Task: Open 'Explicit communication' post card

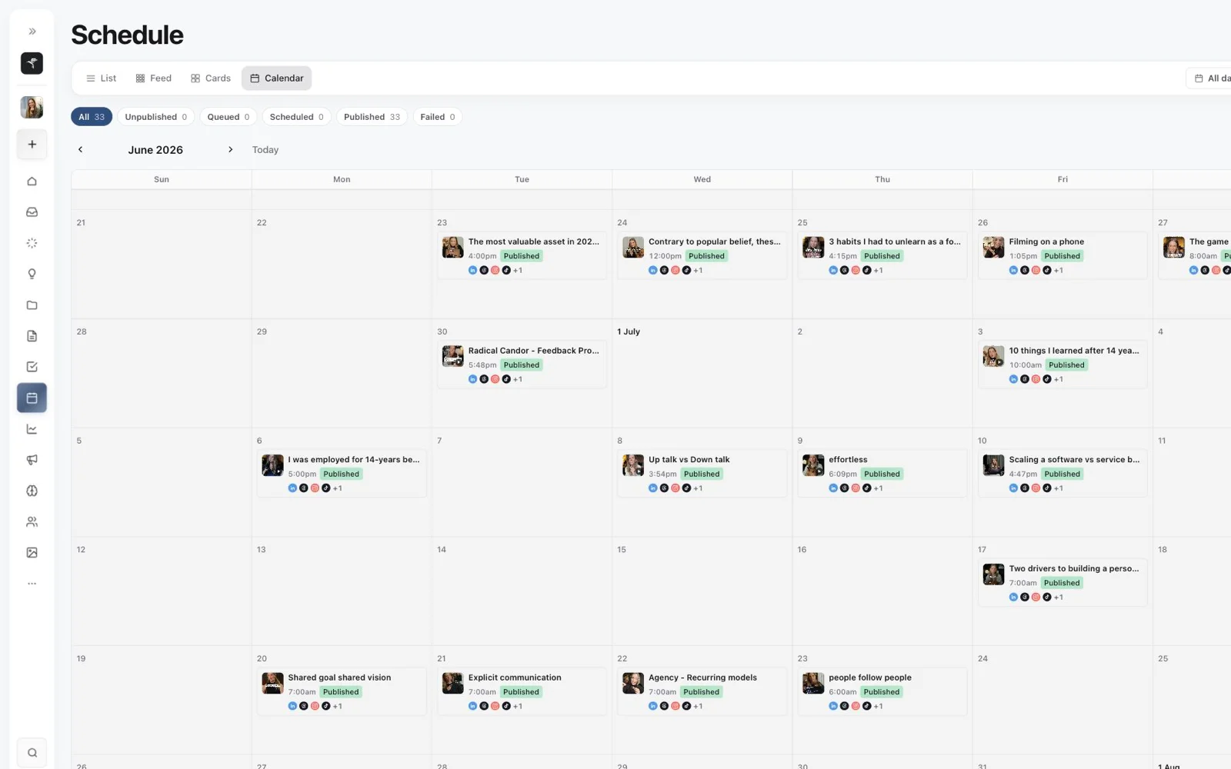Action: tap(522, 691)
